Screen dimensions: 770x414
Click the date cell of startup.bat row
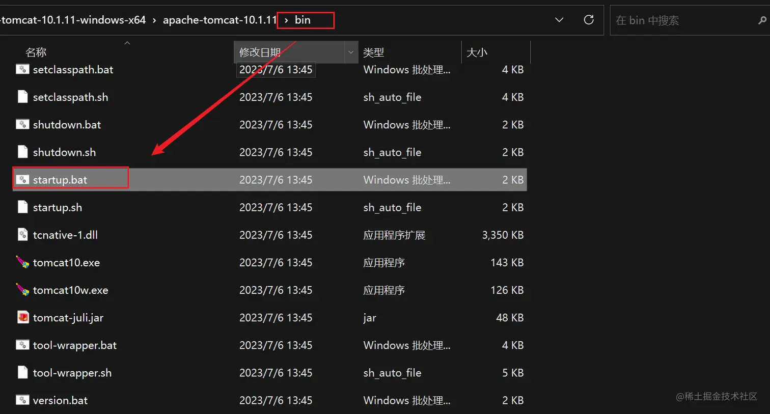click(x=276, y=180)
